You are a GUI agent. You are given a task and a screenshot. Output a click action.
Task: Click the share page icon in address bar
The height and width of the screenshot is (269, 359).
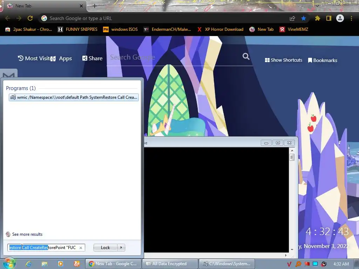292,19
